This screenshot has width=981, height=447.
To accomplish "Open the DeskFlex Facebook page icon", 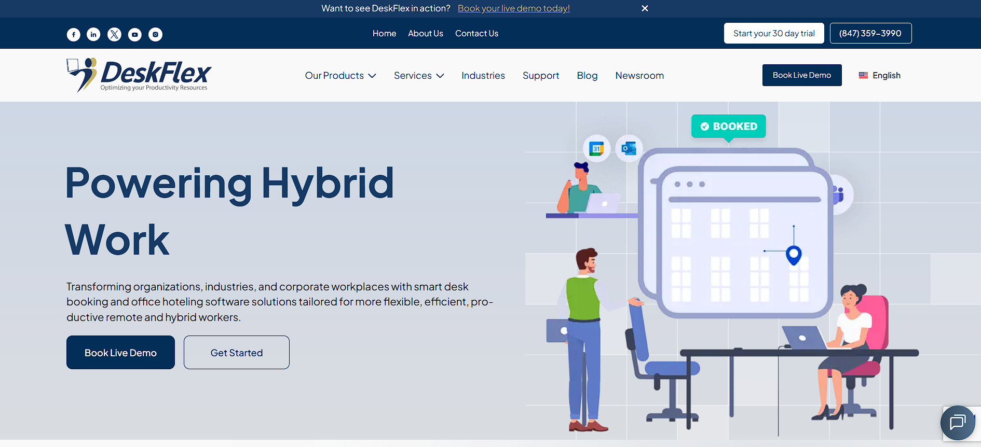I will [x=74, y=35].
